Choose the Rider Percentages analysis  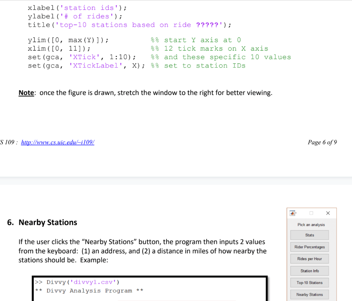[309, 247]
